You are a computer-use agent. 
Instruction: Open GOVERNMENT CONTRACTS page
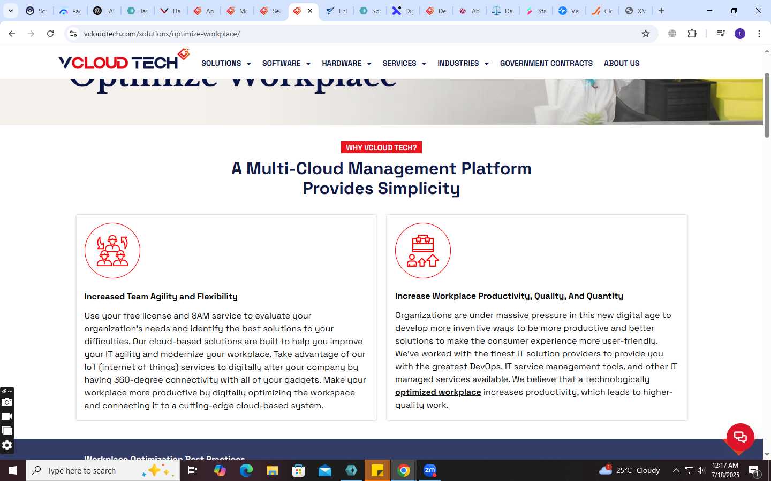pos(546,63)
